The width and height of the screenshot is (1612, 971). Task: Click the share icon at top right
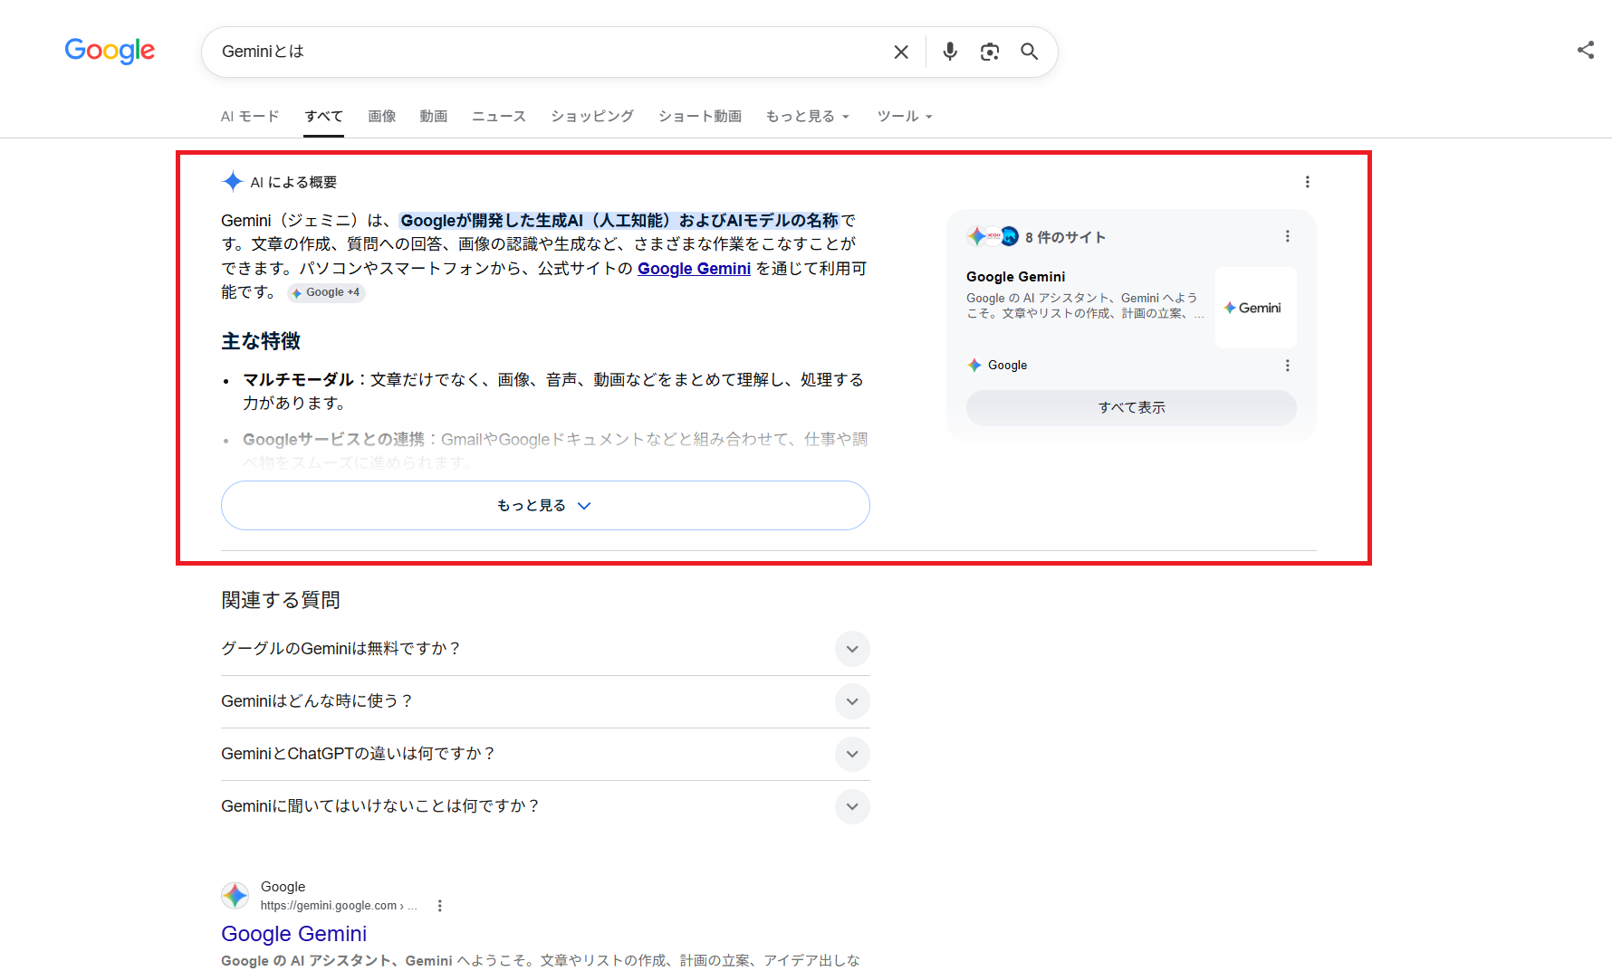click(1586, 51)
